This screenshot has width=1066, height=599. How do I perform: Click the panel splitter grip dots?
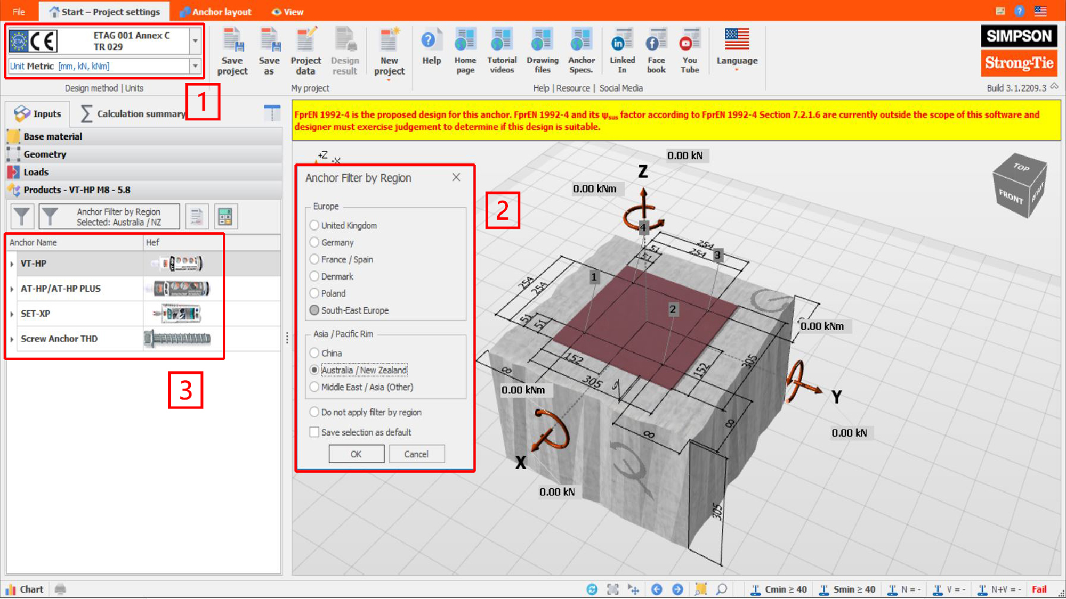(287, 338)
